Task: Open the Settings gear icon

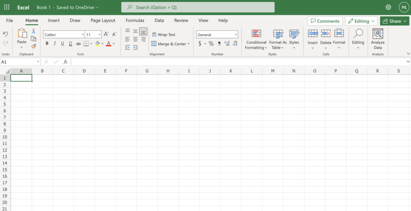Action: [x=389, y=7]
